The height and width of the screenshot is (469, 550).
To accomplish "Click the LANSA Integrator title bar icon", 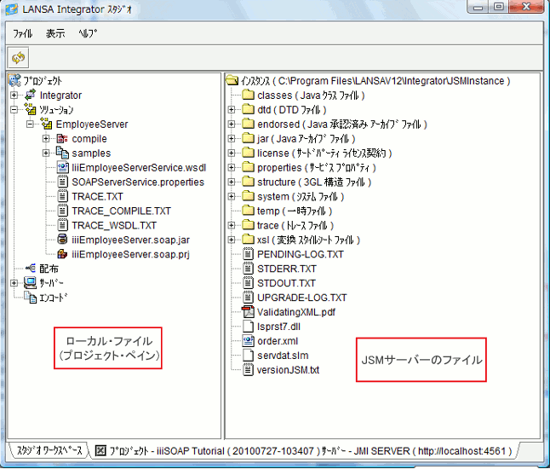I will tap(11, 9).
